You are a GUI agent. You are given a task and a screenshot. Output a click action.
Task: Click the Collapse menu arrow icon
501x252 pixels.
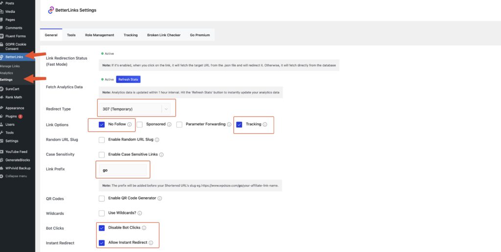pos(1,176)
